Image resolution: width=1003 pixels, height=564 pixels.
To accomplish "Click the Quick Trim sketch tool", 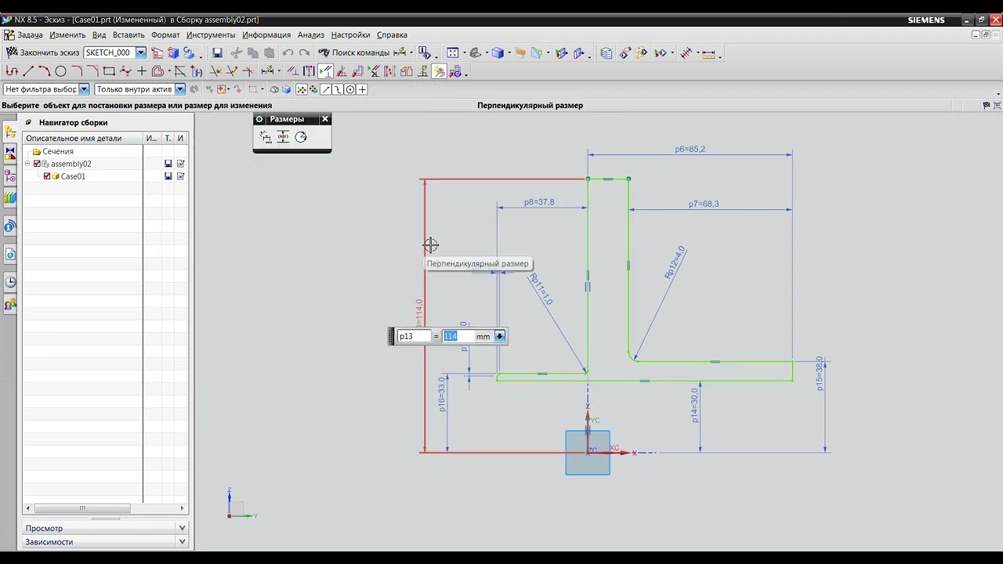I will point(215,71).
